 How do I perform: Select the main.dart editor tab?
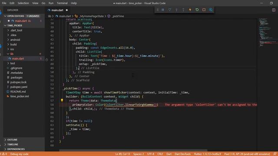pos(57,10)
